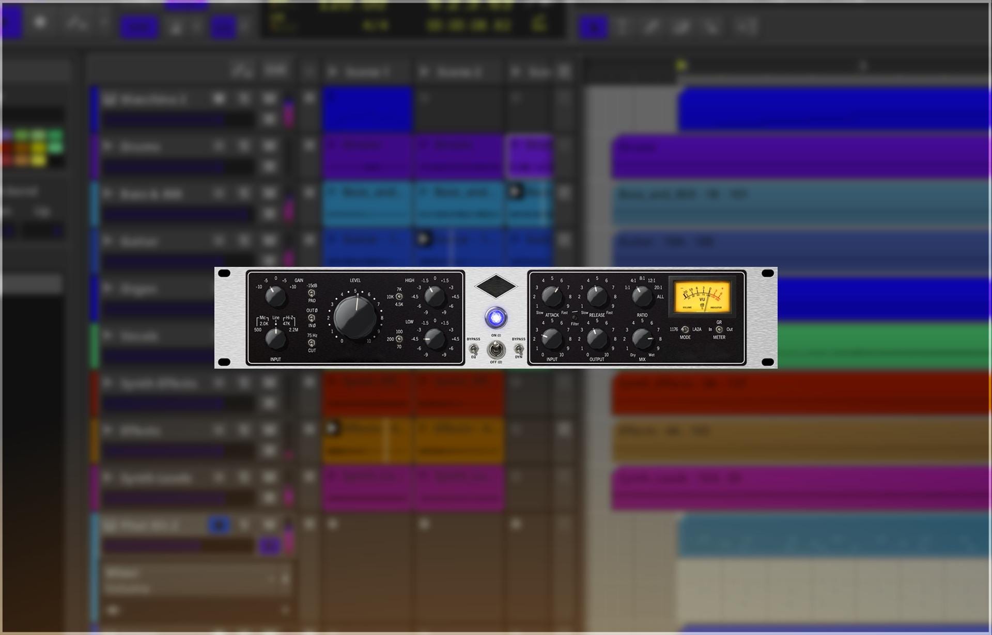
Task: Toggle the -15dB PAD switch
Action: (x=312, y=293)
